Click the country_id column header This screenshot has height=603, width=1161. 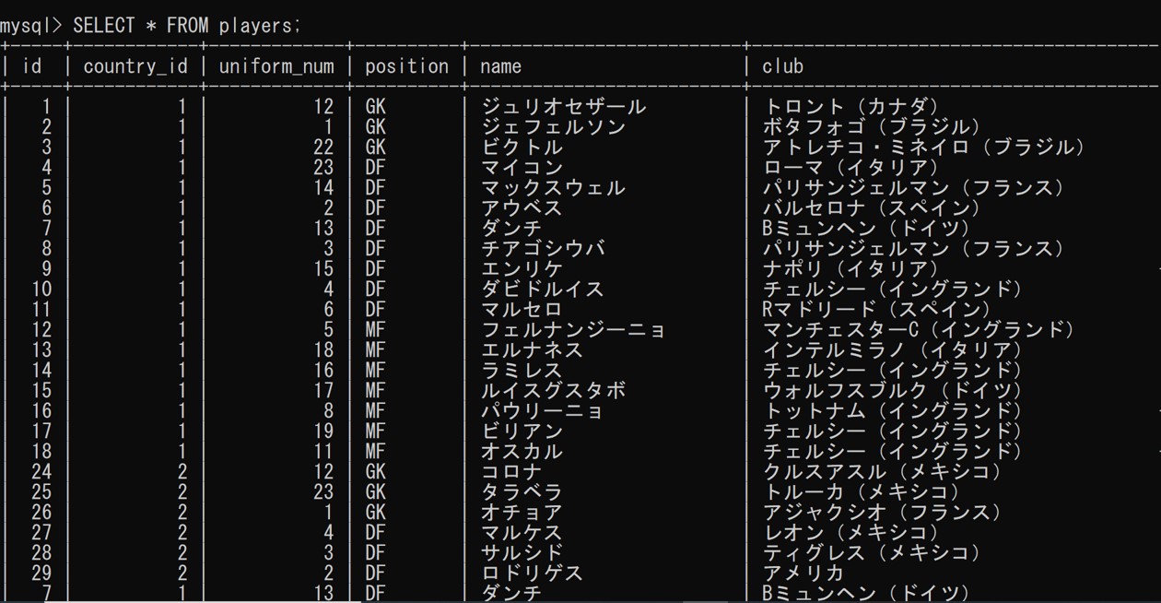[135, 65]
